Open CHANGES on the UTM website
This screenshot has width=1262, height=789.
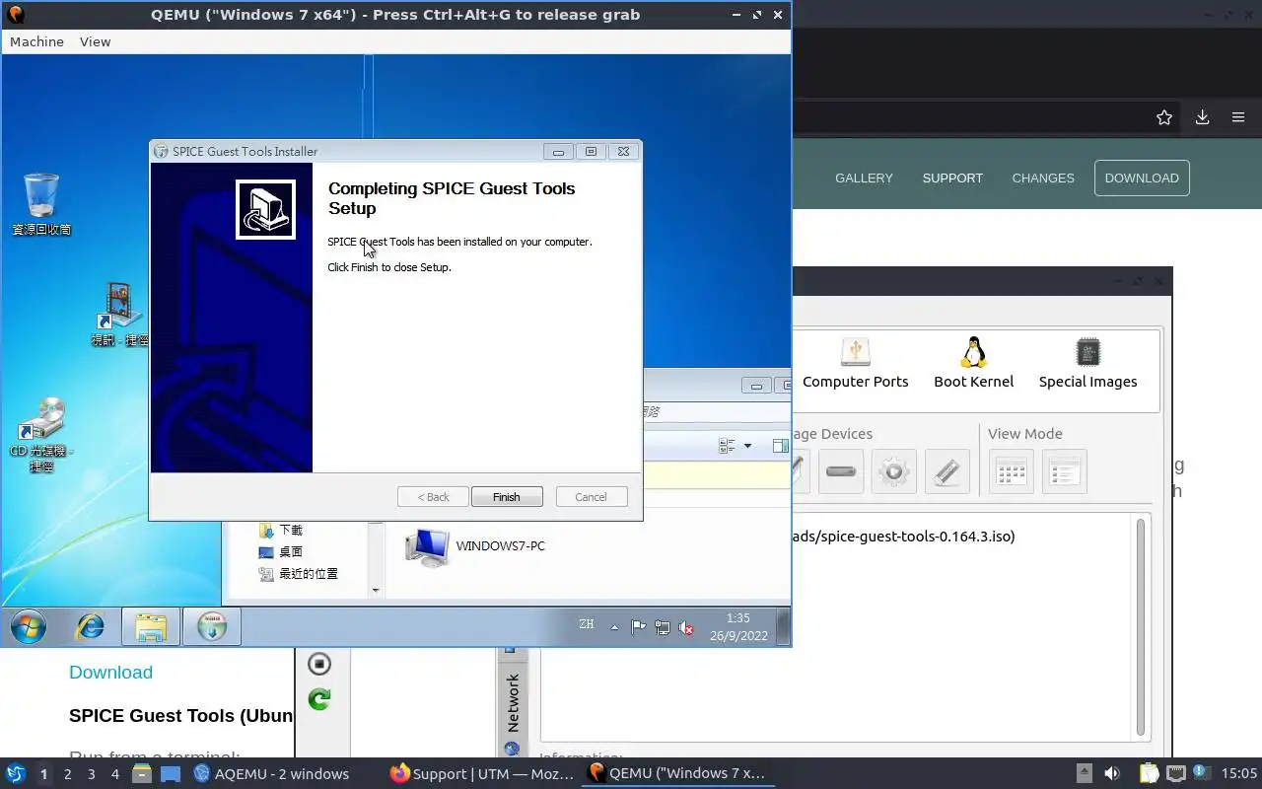[1043, 179]
